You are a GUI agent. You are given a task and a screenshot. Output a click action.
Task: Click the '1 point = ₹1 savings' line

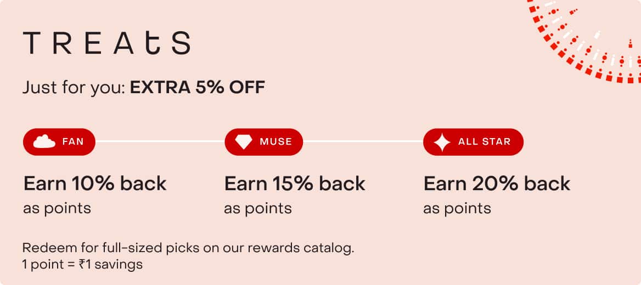pos(82,264)
